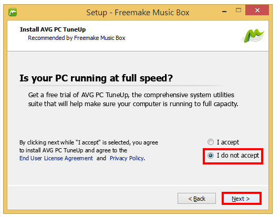Viewport: 280px width, 217px height.
Task: Click the "Is your PC running at full speed?" headline
Action: click(x=96, y=78)
